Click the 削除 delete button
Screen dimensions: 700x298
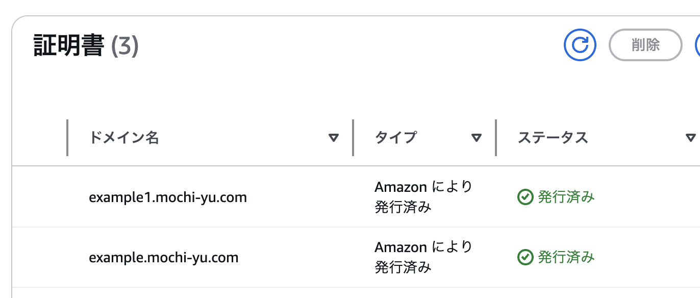[x=645, y=45]
